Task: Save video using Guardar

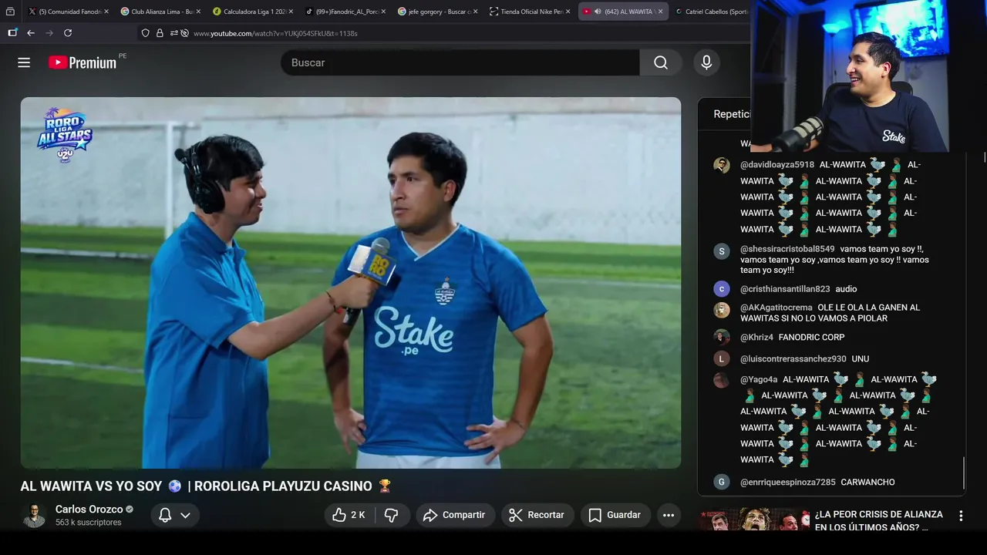Action: [615, 515]
